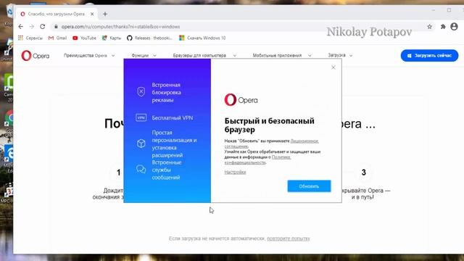Click the site lock icon in address bar
Screen dimensions: 464x261
56,27
